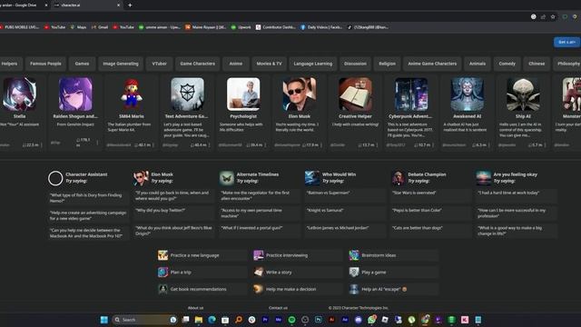
Task: Select the Helpers category tab
Action: (x=10, y=64)
